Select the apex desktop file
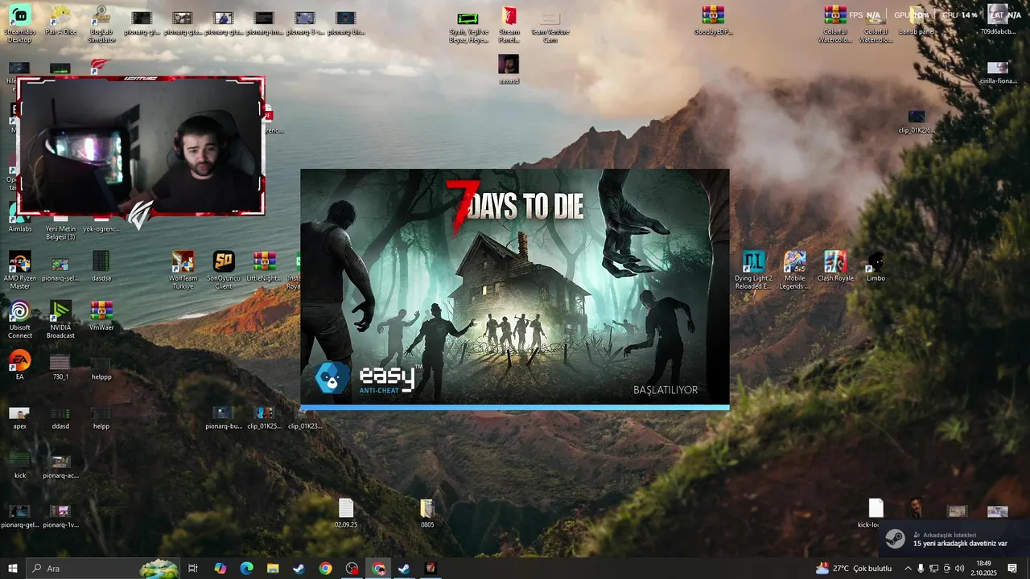 pyautogui.click(x=19, y=417)
